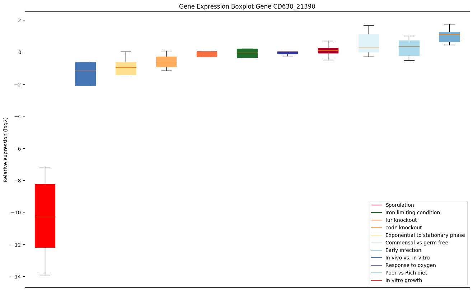473x291 pixels.
Task: Click the yellow Exponential to stationary phase box
Action: point(126,68)
